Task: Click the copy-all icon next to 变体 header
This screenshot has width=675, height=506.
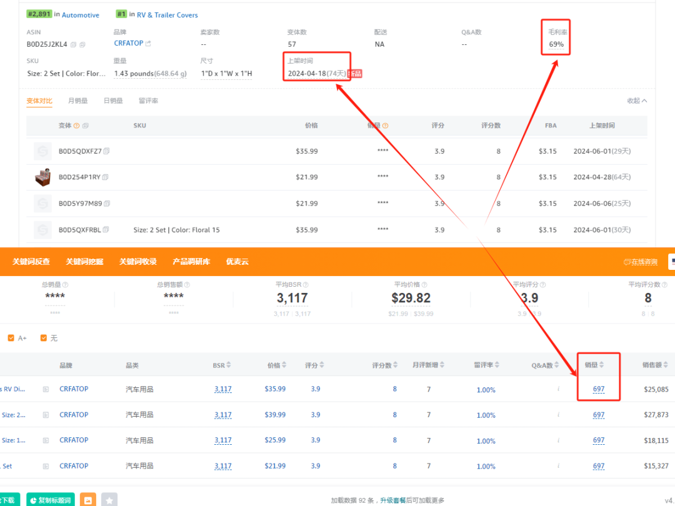Action: [85, 126]
